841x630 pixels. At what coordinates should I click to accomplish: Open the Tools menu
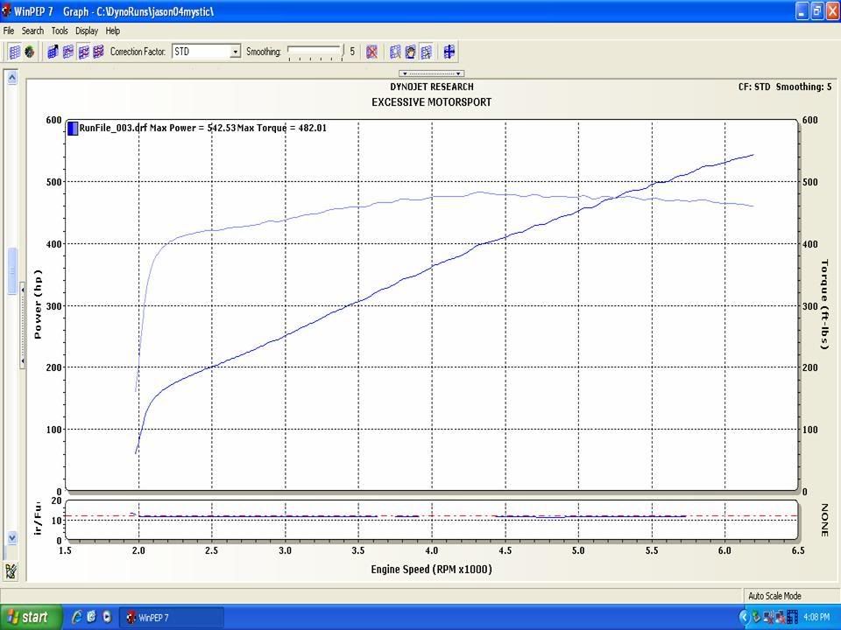[60, 31]
